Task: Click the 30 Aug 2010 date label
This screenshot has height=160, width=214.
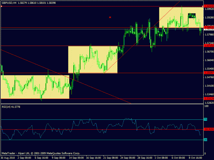Action: pyautogui.click(x=8, y=158)
